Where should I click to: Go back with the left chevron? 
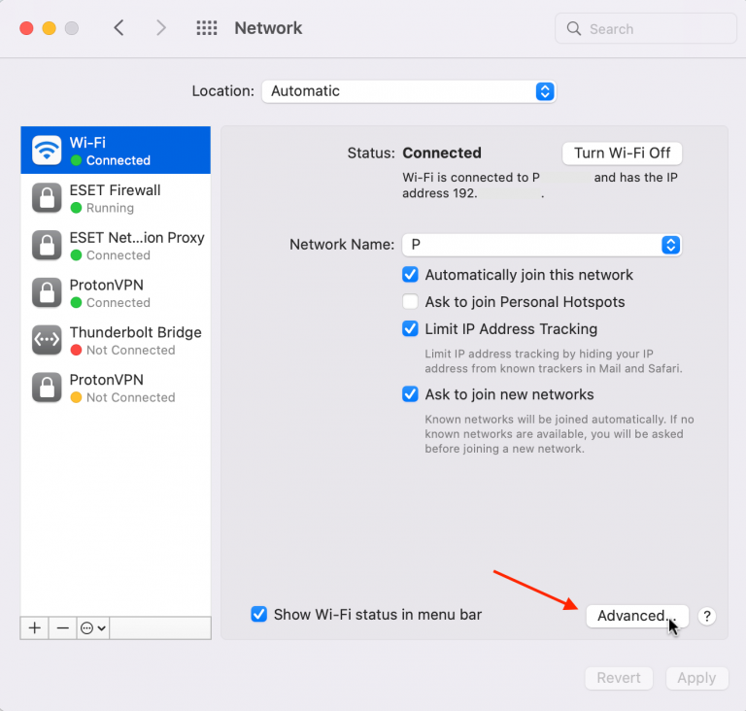click(119, 27)
